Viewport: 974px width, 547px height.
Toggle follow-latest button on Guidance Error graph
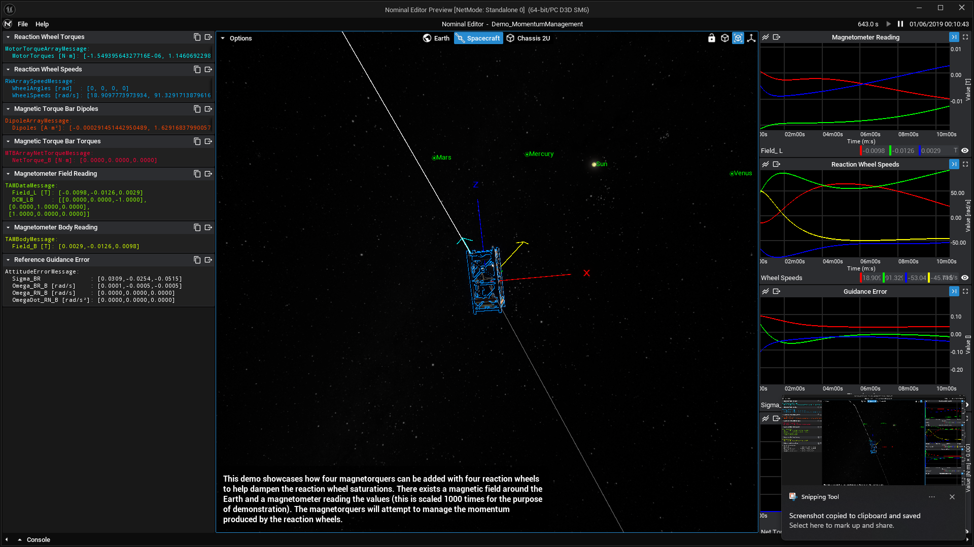[954, 291]
